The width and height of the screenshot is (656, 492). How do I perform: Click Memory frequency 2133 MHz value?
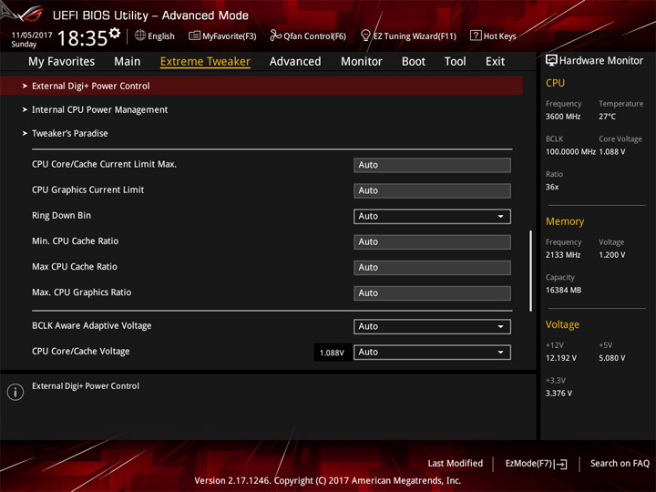click(x=563, y=255)
